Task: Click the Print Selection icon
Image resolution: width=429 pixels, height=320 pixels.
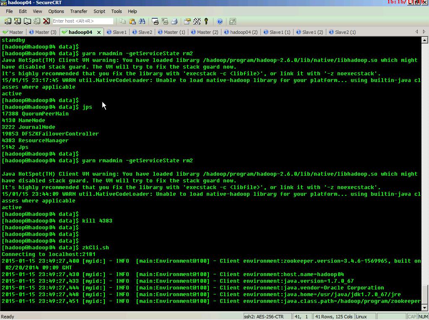Action: (x=165, y=21)
